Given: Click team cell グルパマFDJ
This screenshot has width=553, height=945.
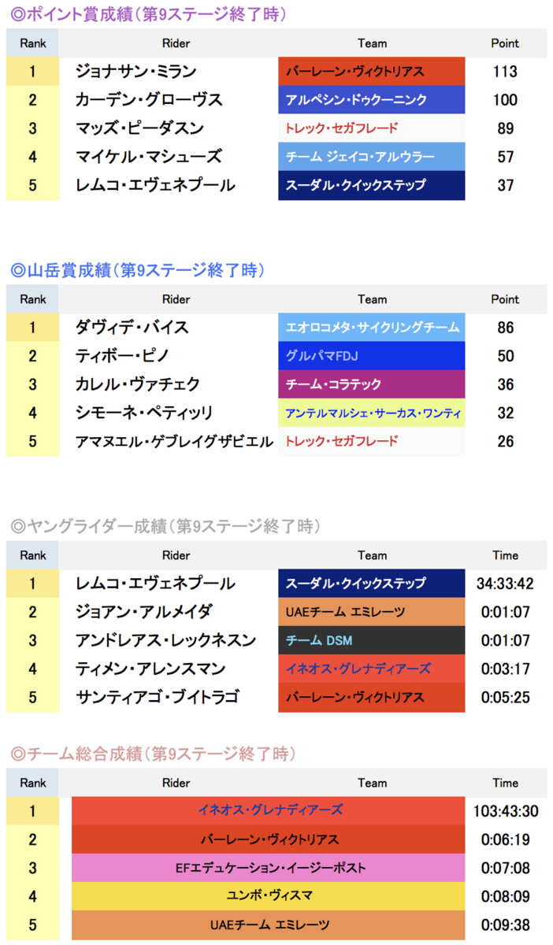Looking at the screenshot, I should point(372,356).
